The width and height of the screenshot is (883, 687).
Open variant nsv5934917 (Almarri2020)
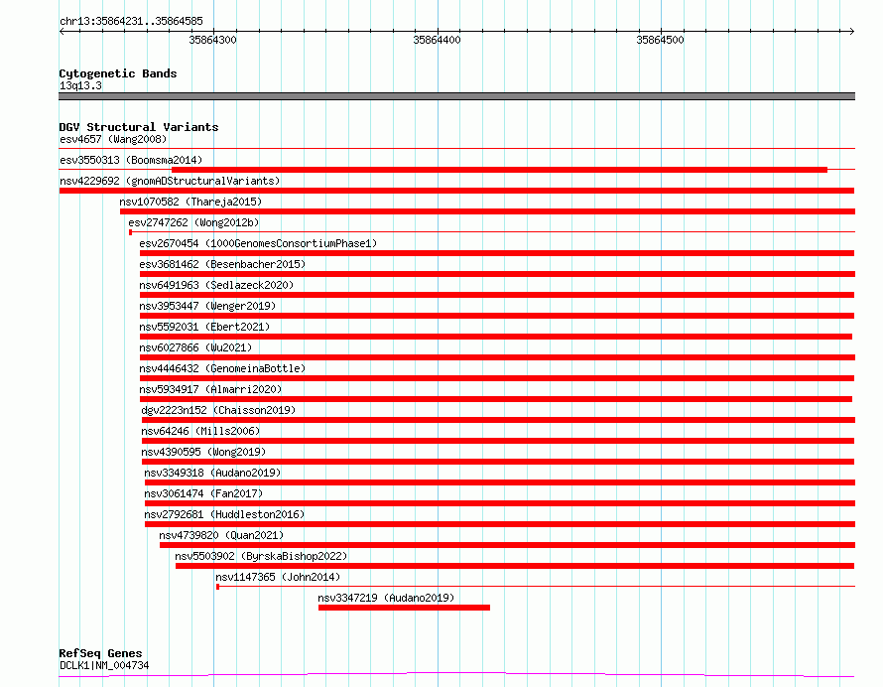(x=210, y=389)
